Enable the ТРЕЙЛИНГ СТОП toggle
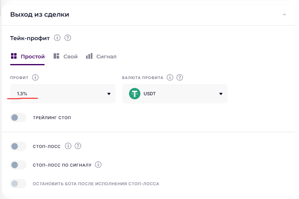Image resolution: width=299 pixels, height=199 pixels. [18, 118]
